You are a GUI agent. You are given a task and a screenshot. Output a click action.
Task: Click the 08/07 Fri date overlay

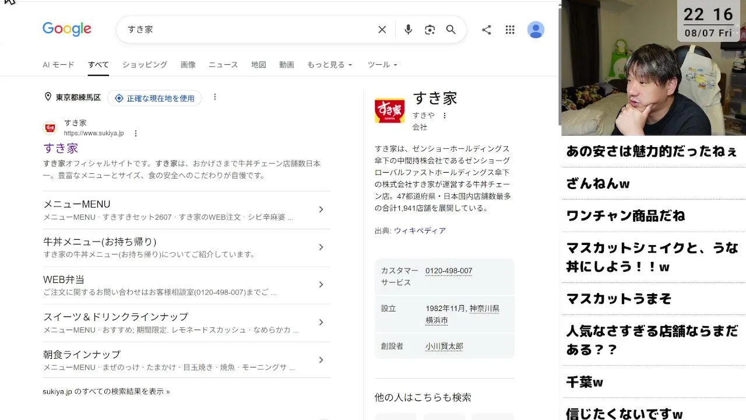pyautogui.click(x=708, y=33)
